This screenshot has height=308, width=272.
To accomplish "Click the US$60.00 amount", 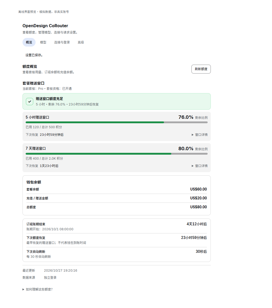I will 198,189.
